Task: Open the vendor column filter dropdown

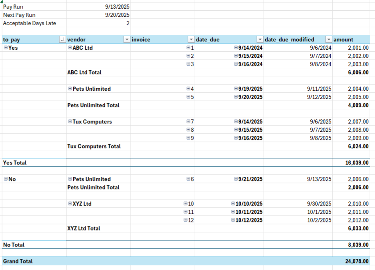Action: pos(127,39)
